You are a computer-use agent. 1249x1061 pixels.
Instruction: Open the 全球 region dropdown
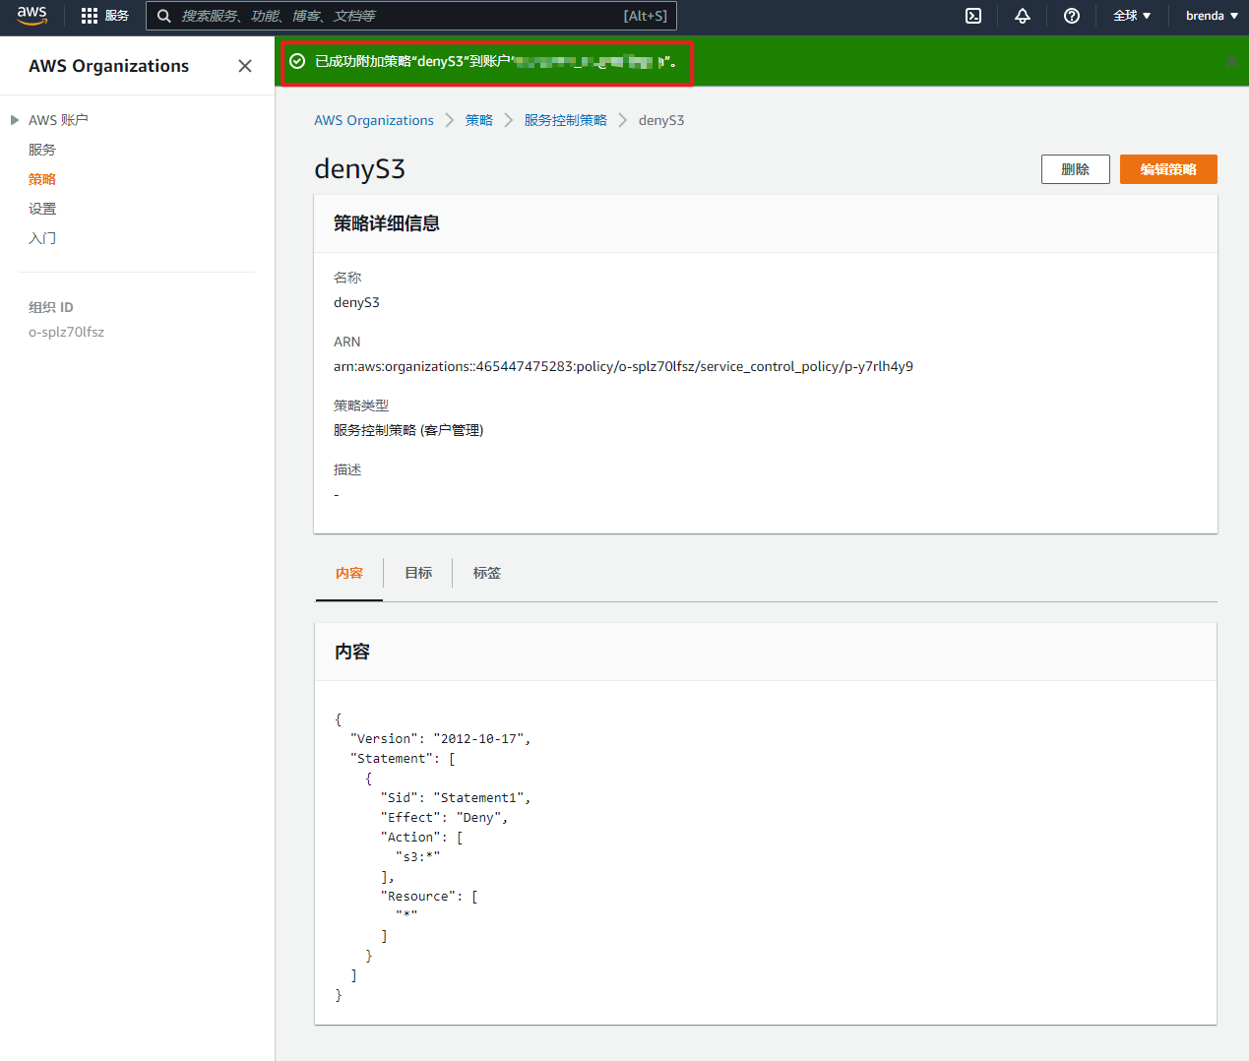[x=1132, y=16]
